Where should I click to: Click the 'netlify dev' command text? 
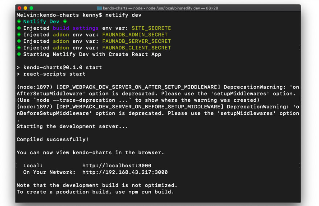pos(123,15)
